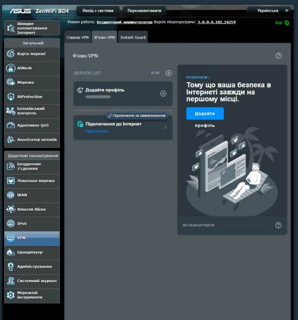Click the Локальна мережа LAN icon
298x320 pixels.
tap(11, 181)
